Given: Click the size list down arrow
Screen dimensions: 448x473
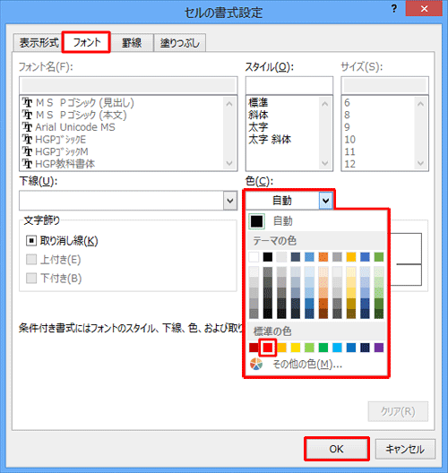Looking at the screenshot, I should pyautogui.click(x=420, y=163).
